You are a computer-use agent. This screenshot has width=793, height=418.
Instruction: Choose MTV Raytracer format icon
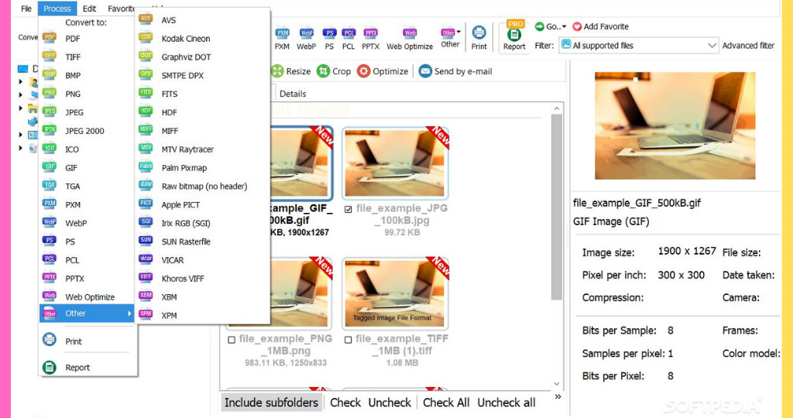[x=146, y=148]
